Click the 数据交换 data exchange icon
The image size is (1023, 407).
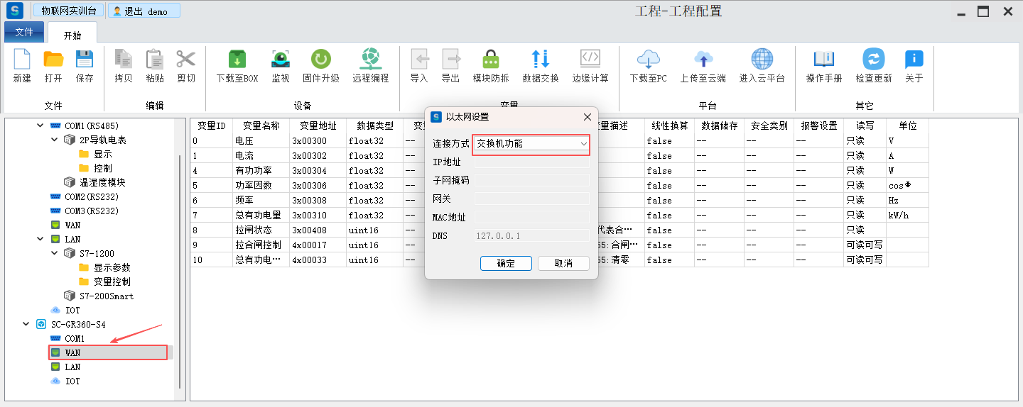coord(540,60)
